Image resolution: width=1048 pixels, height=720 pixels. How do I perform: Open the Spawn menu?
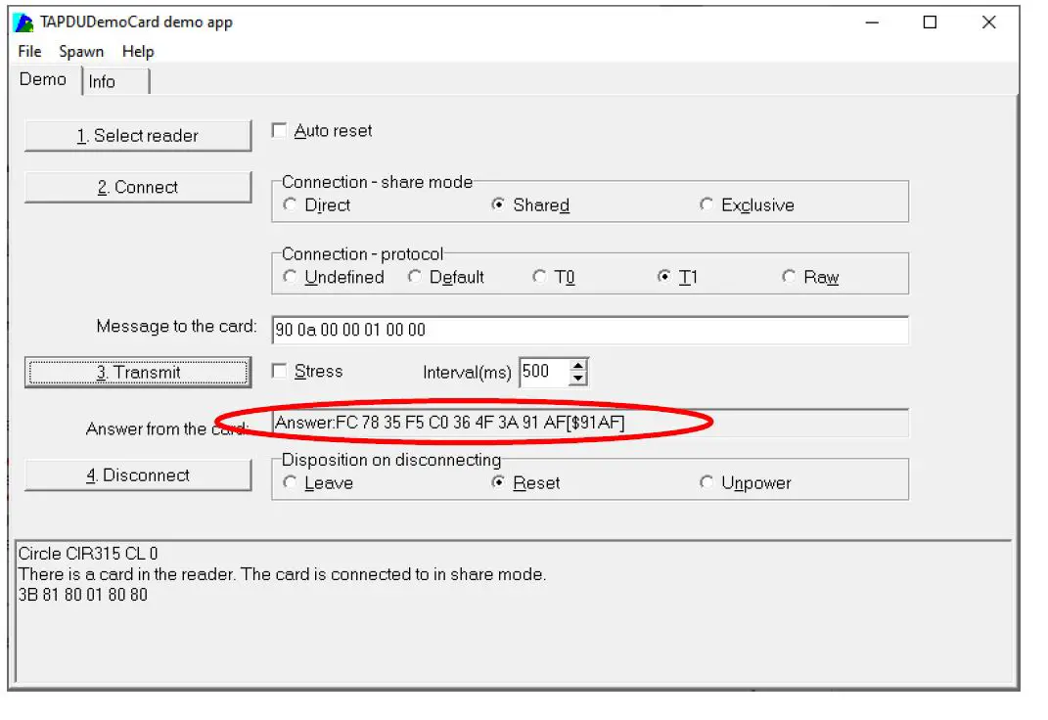(x=81, y=52)
